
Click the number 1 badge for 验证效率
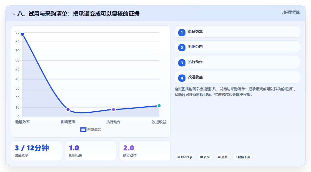pos(182,33)
